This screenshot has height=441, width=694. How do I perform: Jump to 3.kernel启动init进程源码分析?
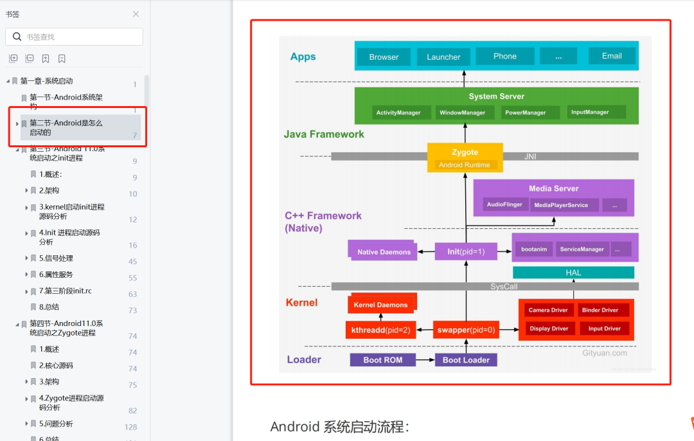click(72, 212)
